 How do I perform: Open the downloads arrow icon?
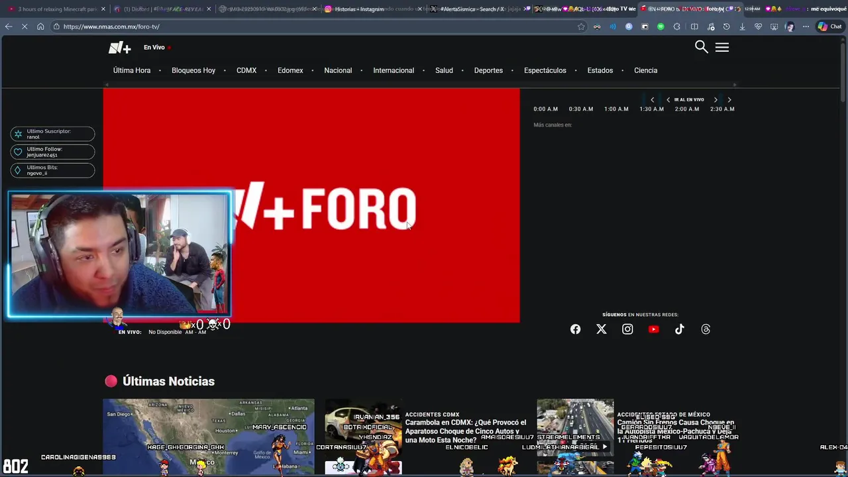[x=742, y=26]
